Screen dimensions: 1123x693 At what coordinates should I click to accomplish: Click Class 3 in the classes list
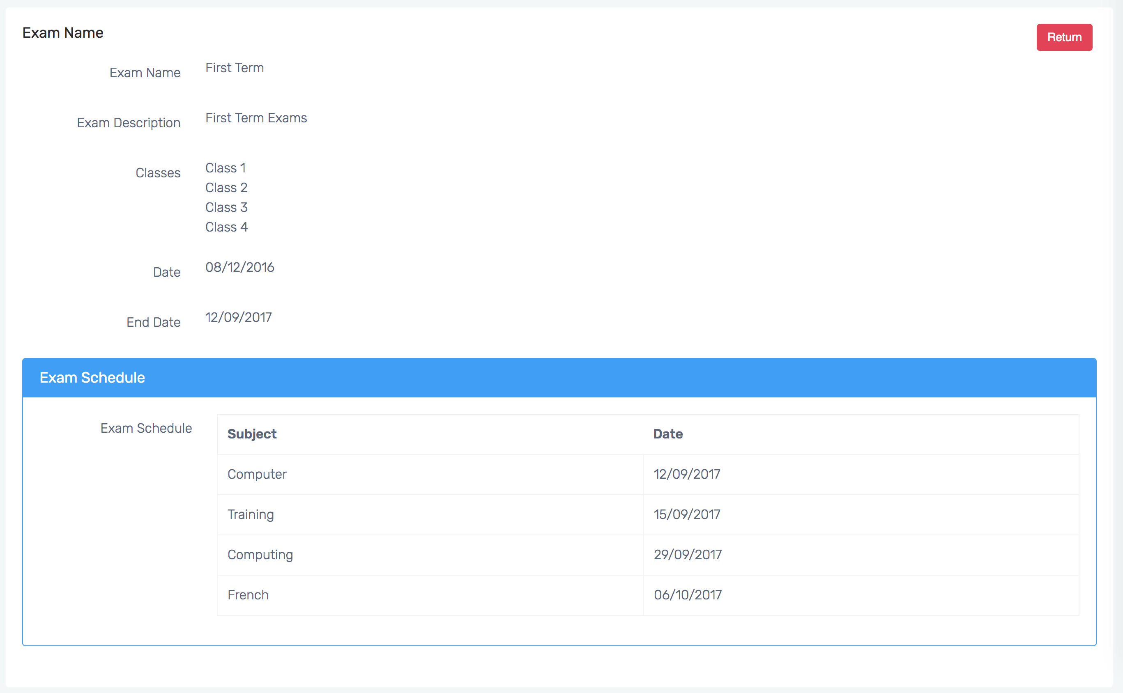pos(226,207)
